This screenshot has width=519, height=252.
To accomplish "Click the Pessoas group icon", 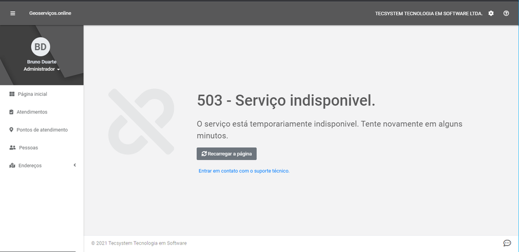I will tap(12, 148).
